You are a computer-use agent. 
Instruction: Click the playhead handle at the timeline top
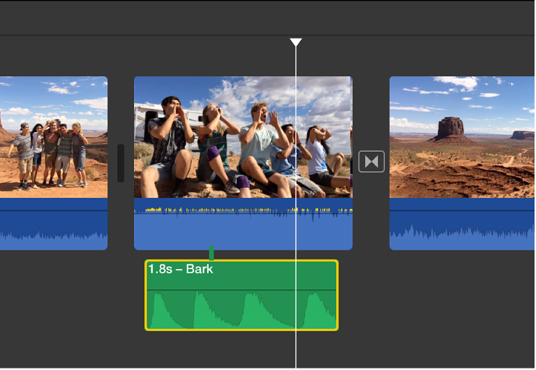pyautogui.click(x=296, y=42)
